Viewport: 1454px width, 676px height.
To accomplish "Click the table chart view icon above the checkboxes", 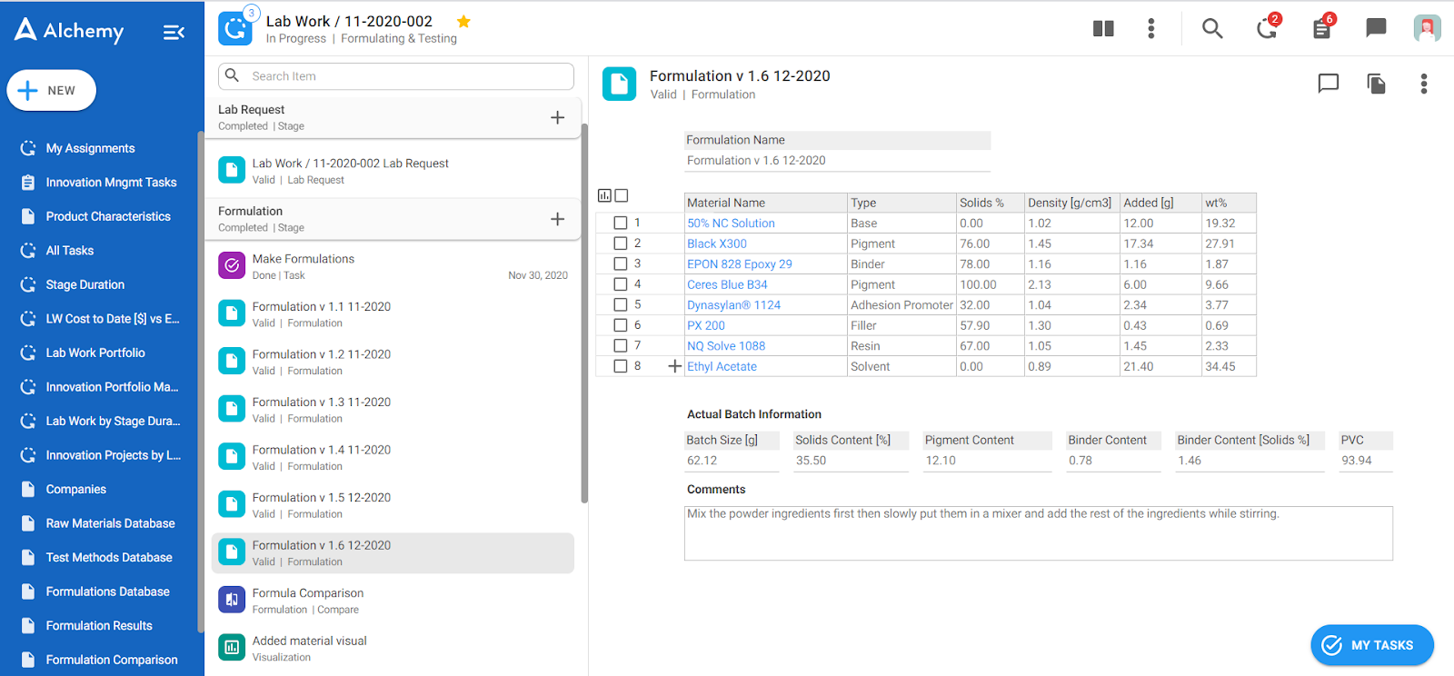I will pyautogui.click(x=604, y=195).
